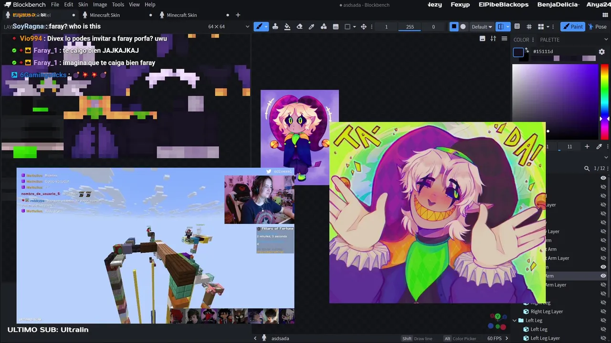The height and width of the screenshot is (343, 611).
Task: Switch to the COLOR tab
Action: 521,40
